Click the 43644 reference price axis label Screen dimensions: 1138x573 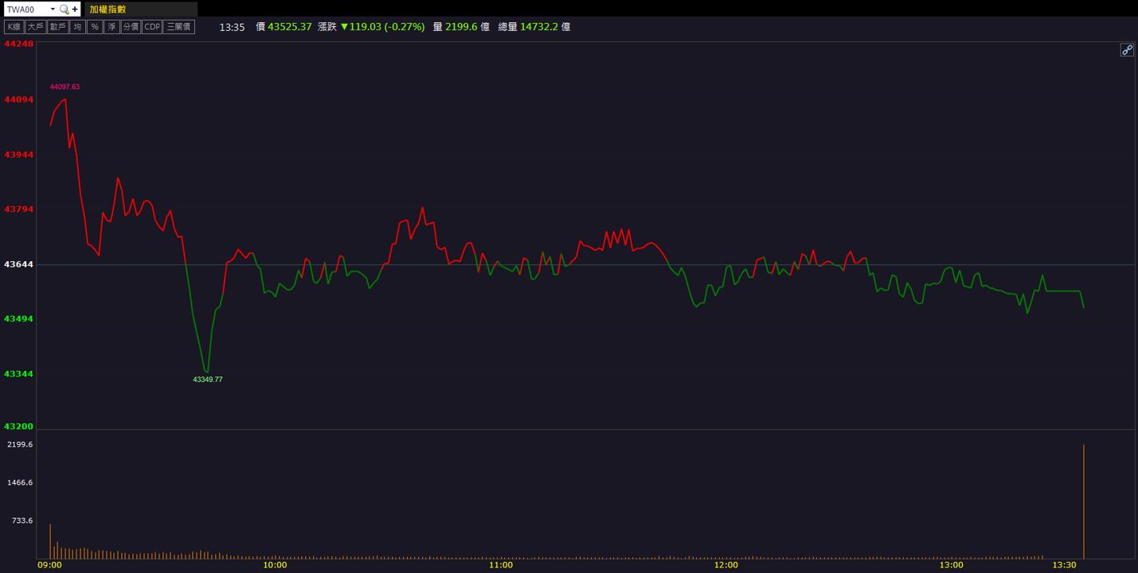click(19, 264)
